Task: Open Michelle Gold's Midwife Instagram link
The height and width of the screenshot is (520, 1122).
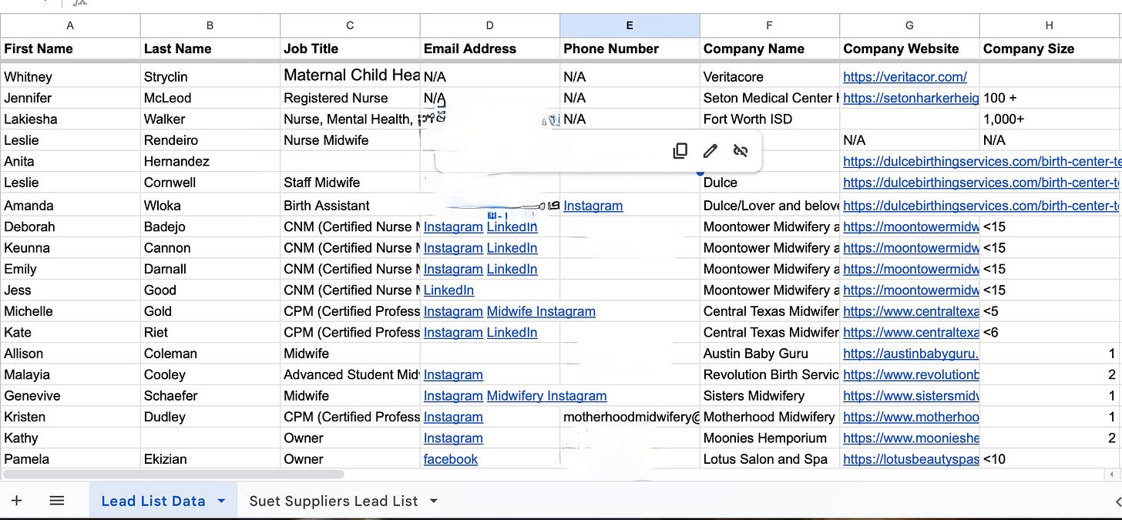Action: click(541, 311)
